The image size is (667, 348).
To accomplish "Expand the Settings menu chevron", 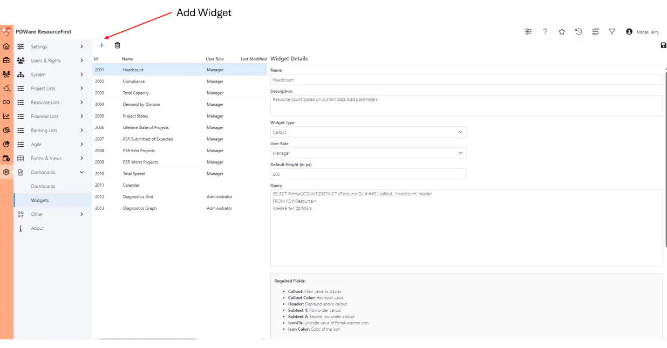I will tap(82, 46).
